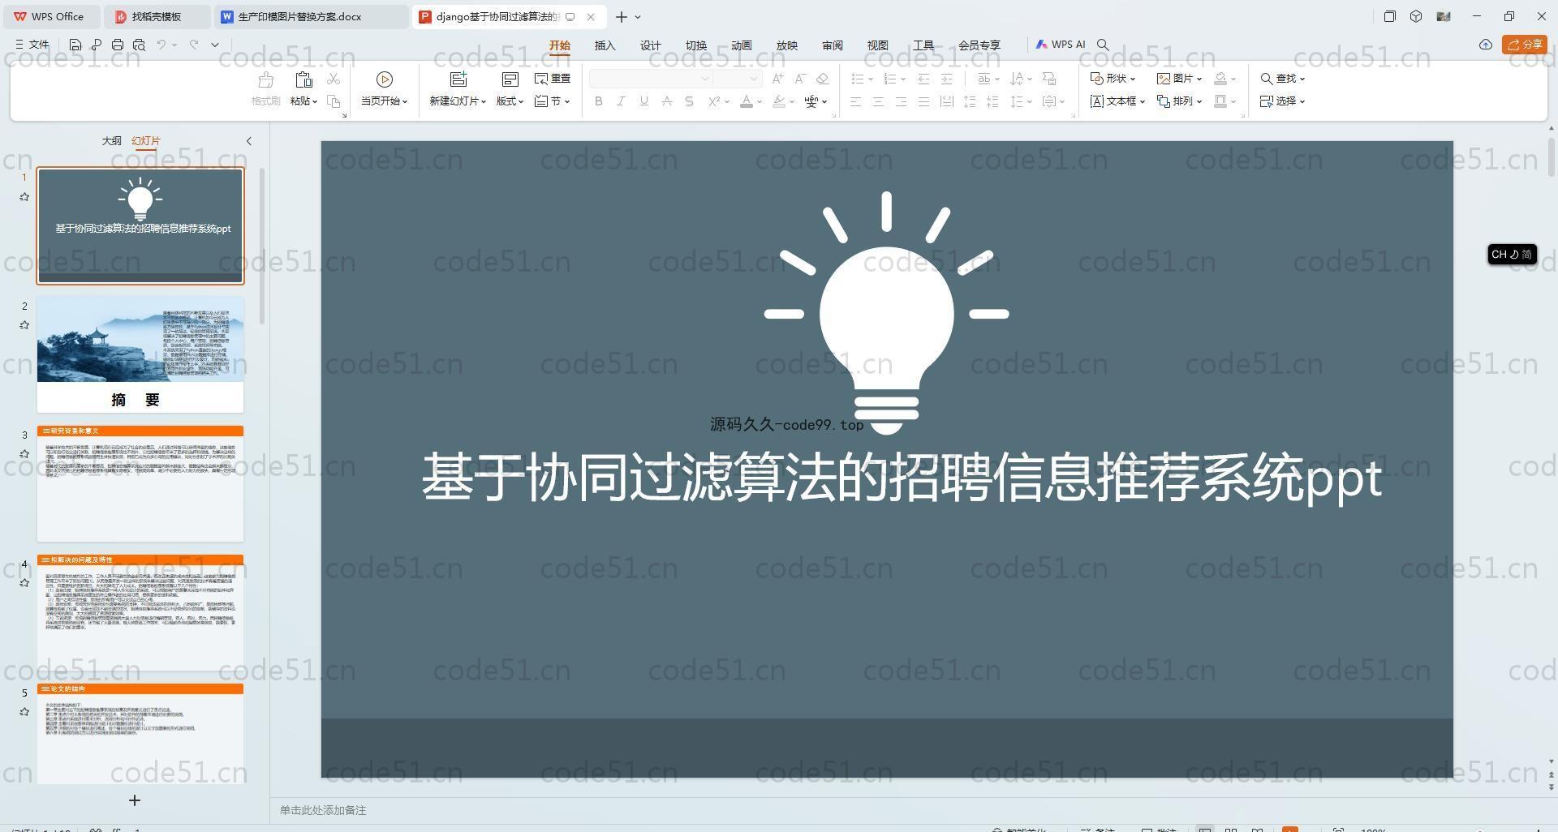The image size is (1558, 832).
Task: Open the Select (选择) dropdown
Action: (x=1282, y=101)
